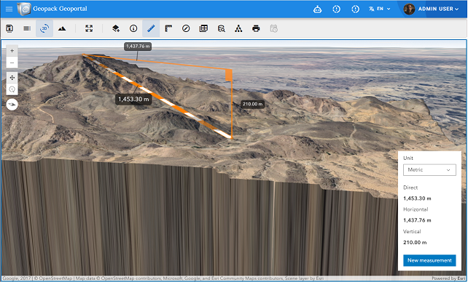This screenshot has height=282, width=468.
Task: Toggle the ruler measurement tool
Action: click(x=151, y=28)
